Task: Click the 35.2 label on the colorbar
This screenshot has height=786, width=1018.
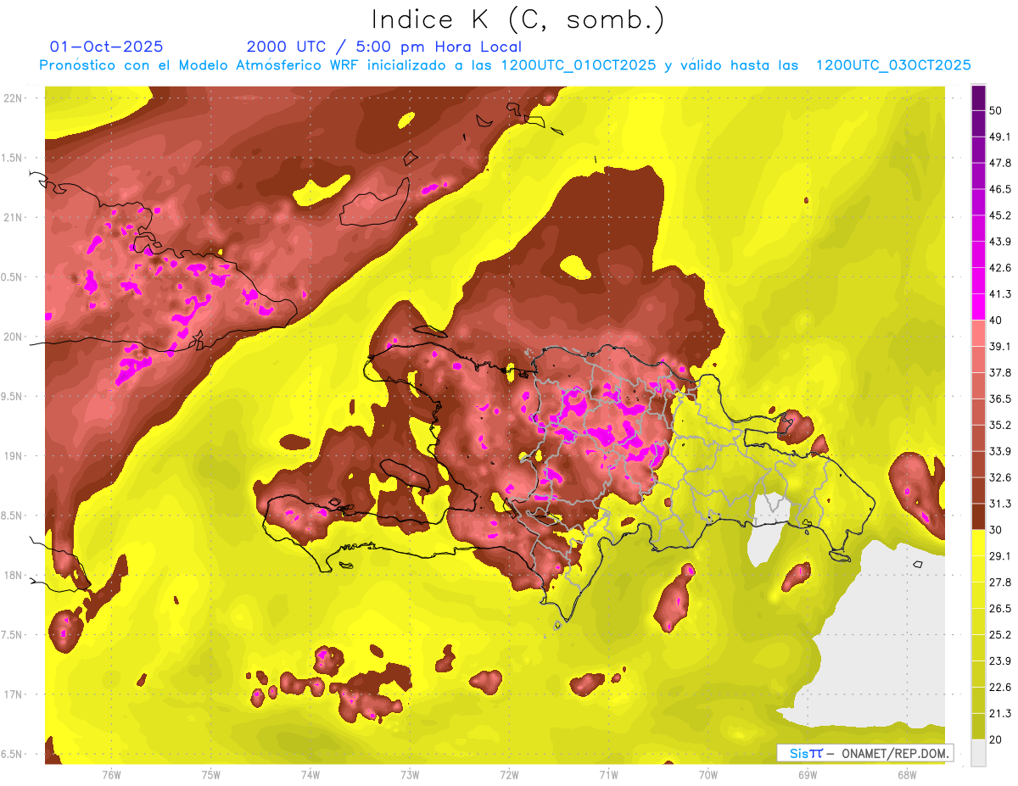Action: point(1000,425)
